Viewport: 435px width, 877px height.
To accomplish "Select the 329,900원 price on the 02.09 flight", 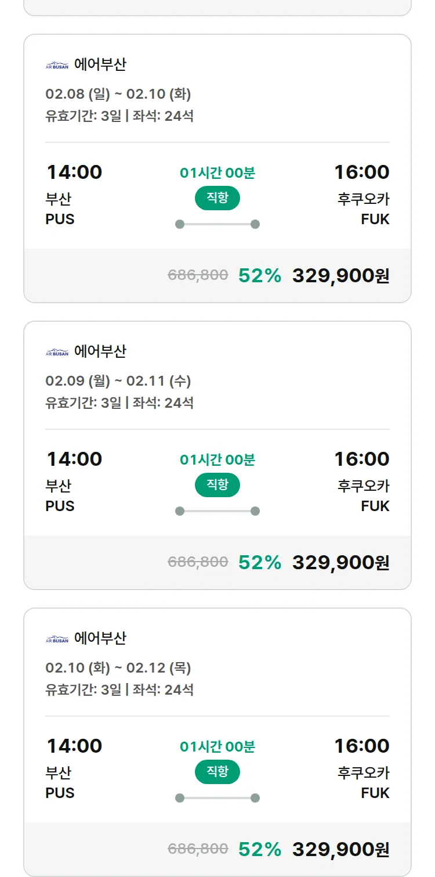I will coord(340,562).
